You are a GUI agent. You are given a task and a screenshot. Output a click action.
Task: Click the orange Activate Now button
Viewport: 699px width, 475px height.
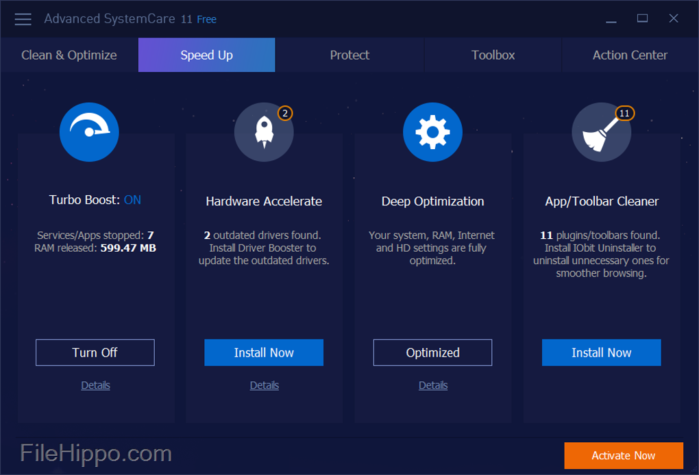[623, 455]
